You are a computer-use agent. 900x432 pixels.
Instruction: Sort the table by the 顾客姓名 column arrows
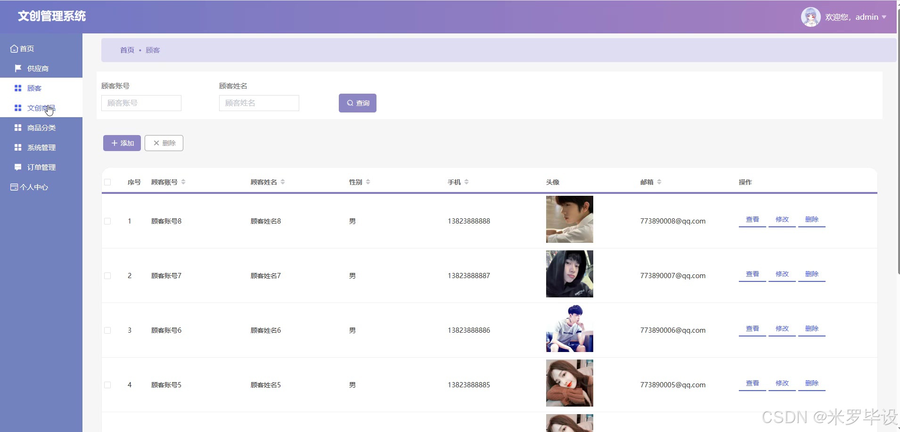coord(283,182)
